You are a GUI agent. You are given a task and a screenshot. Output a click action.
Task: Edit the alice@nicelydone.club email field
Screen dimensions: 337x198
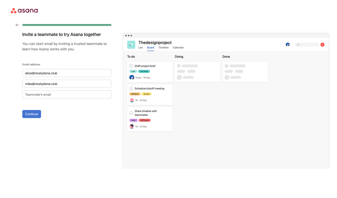tap(67, 73)
